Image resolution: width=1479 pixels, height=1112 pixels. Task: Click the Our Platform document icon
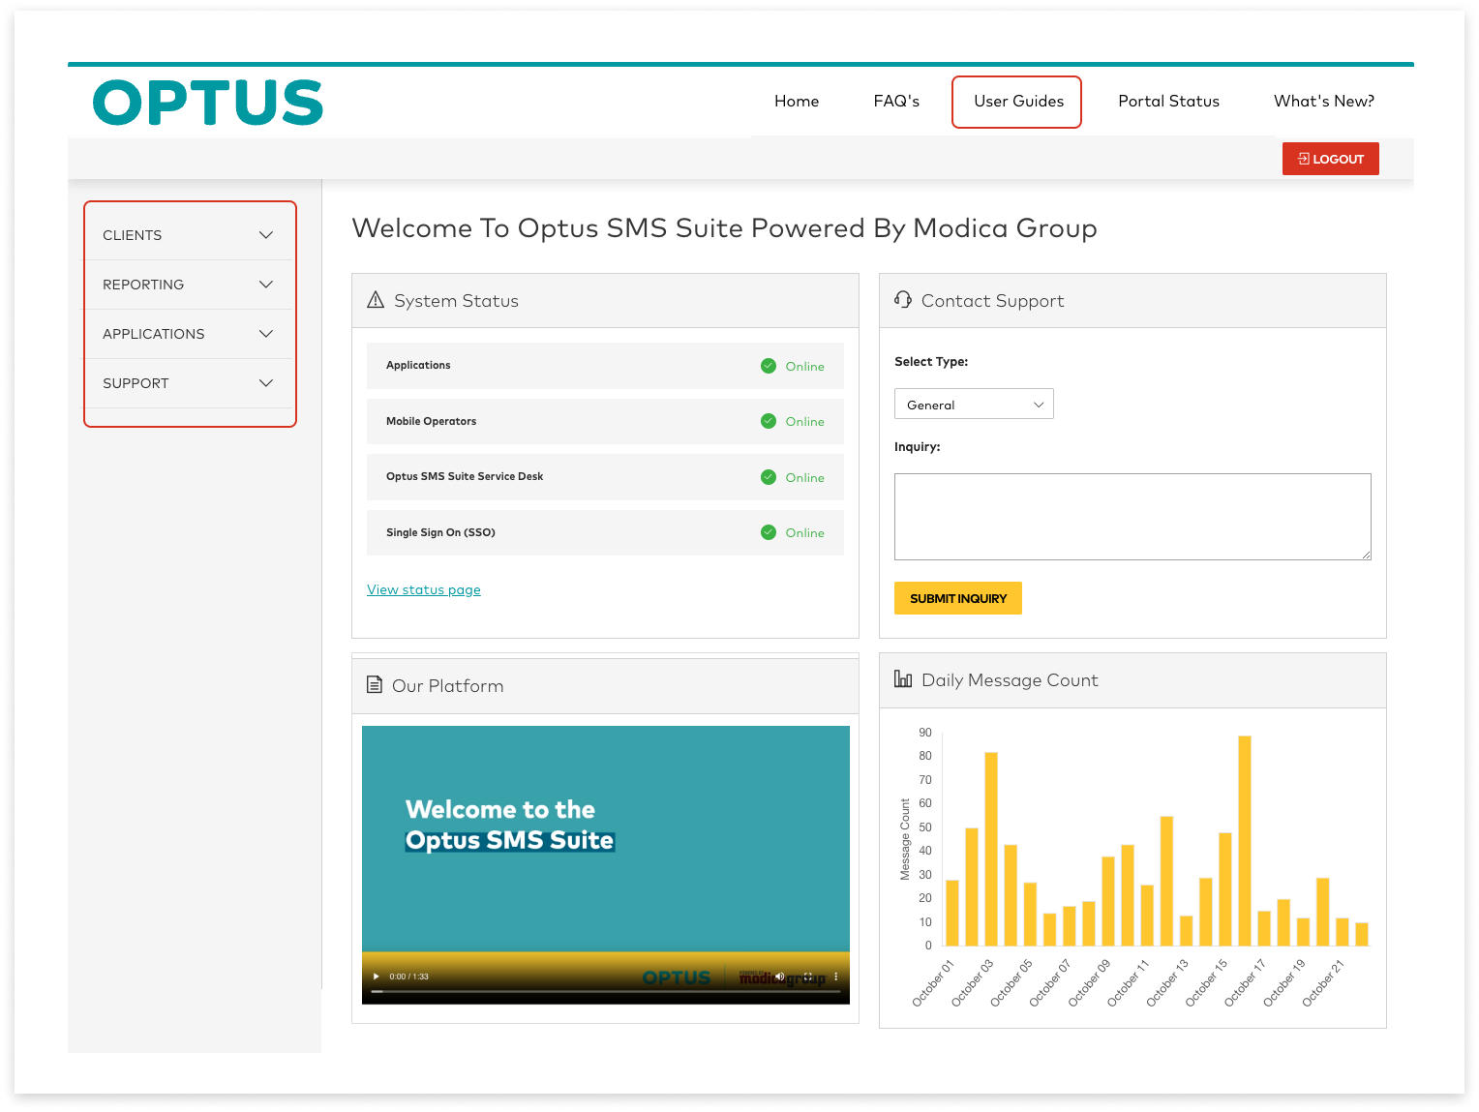click(x=375, y=685)
